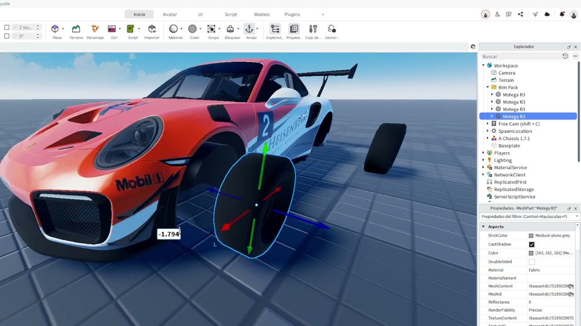The width and height of the screenshot is (581, 326).
Task: Select the Pieza part tool
Action: tap(55, 29)
